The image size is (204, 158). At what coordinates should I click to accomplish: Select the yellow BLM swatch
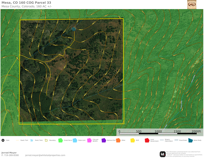(x=133, y=140)
